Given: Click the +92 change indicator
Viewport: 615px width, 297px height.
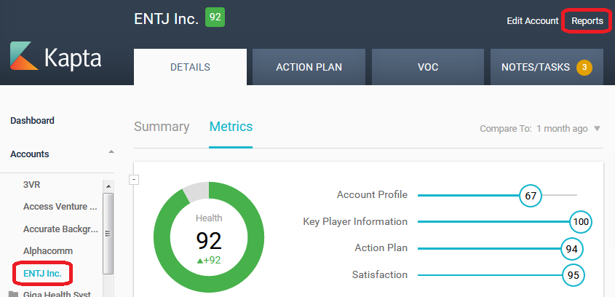Looking at the screenshot, I should [x=209, y=260].
